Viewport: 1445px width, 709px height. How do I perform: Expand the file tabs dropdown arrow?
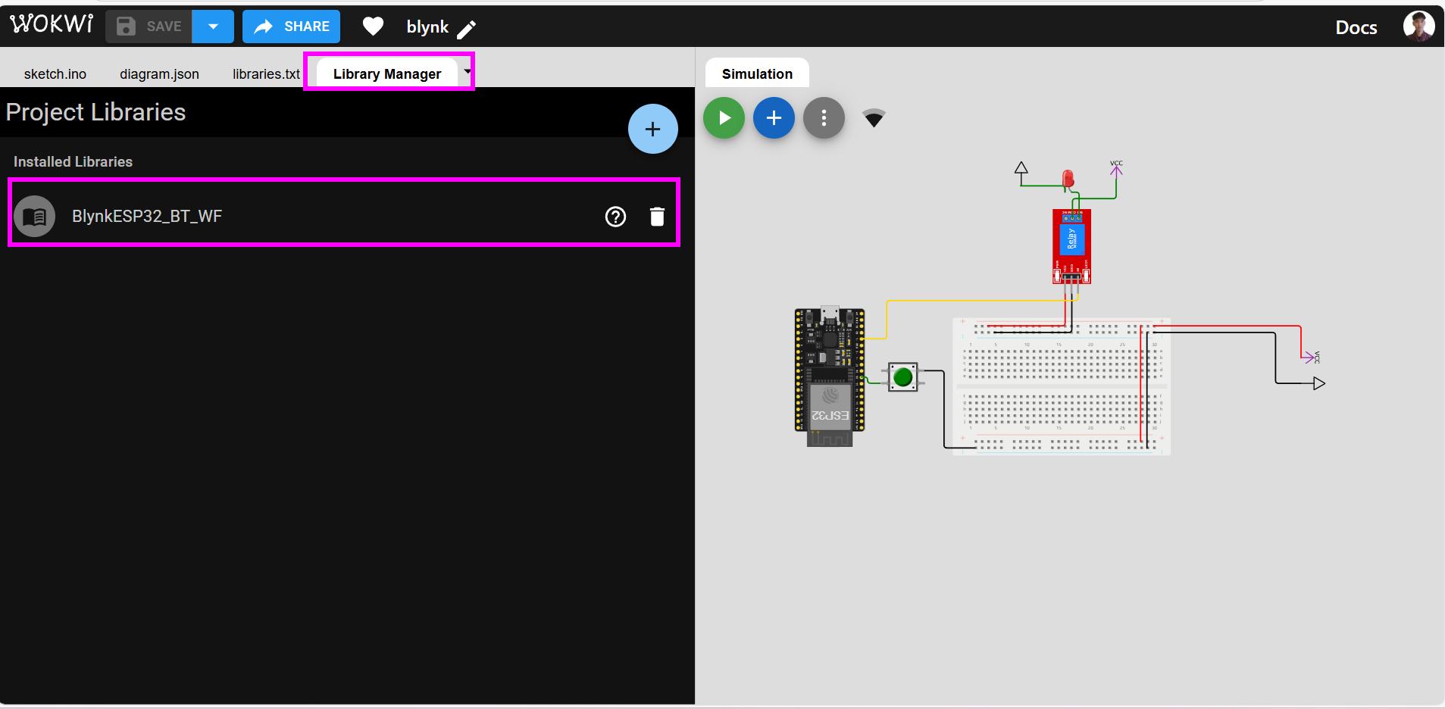468,70
